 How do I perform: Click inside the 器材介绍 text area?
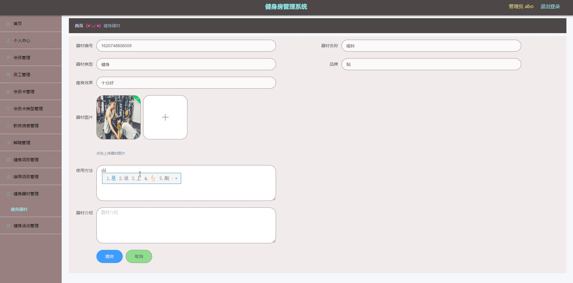pyautogui.click(x=186, y=225)
